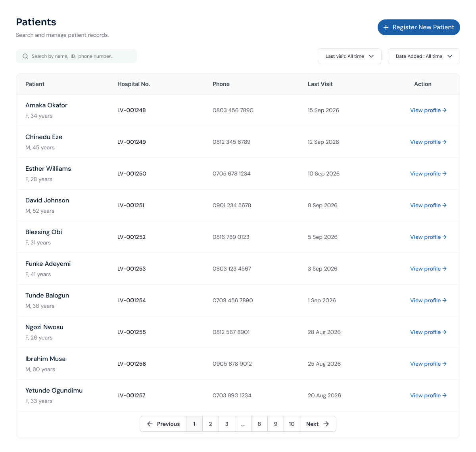Click the Patients page heading
Screen dimensions: 476x452
point(36,22)
